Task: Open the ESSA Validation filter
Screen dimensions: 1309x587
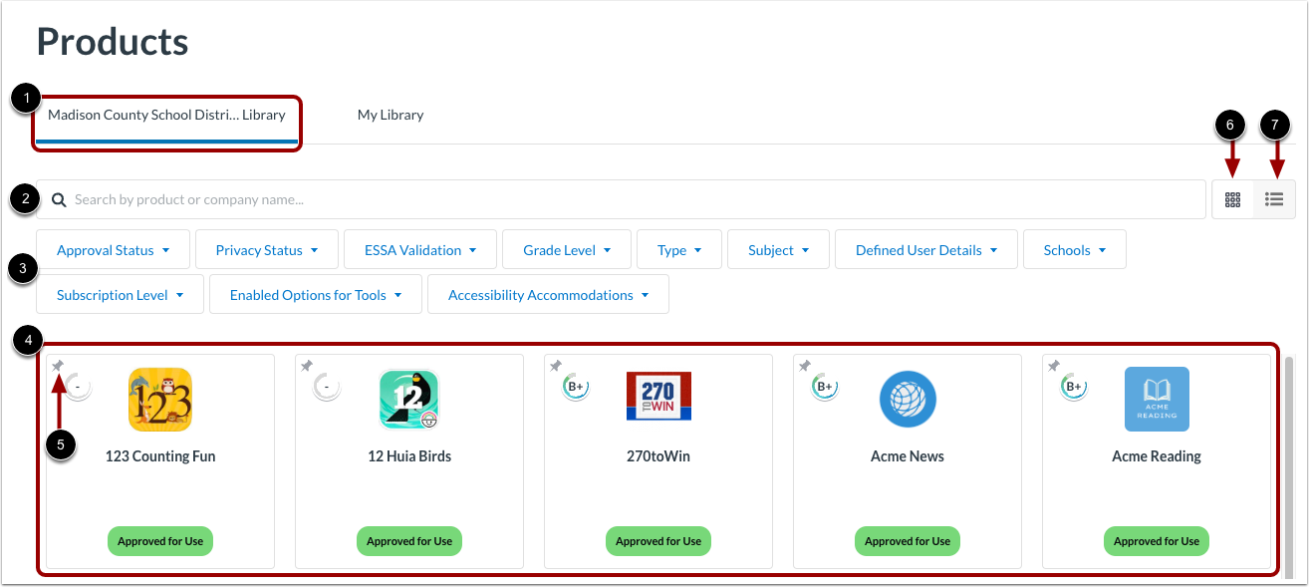Action: click(x=420, y=249)
